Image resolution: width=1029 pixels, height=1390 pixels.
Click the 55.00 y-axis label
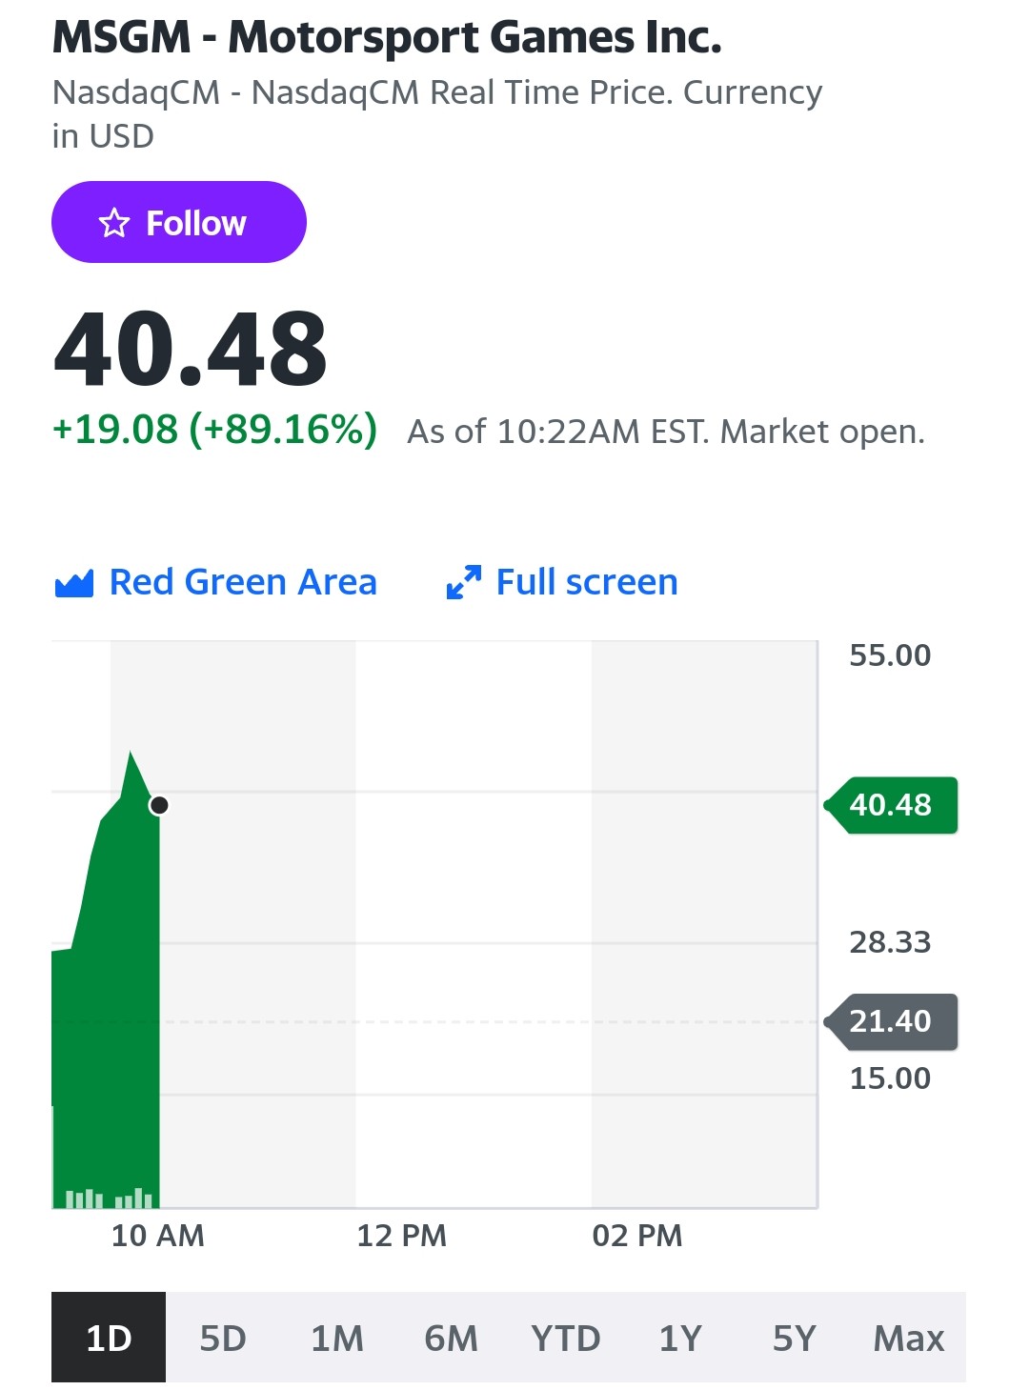pos(890,655)
